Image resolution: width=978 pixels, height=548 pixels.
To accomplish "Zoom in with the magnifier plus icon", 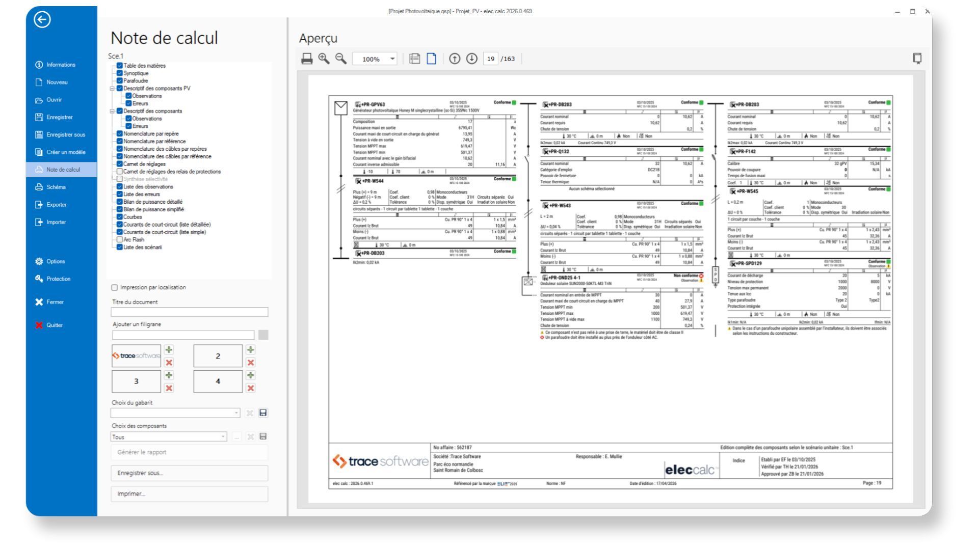I will (x=324, y=59).
